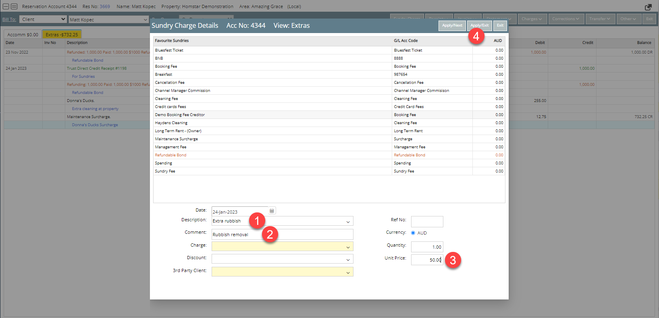Switch to the Accomm $0.00 tab
The height and width of the screenshot is (318, 659).
click(23, 35)
